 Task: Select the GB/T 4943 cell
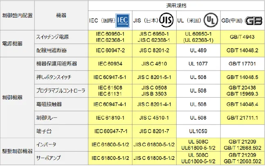[243, 37]
